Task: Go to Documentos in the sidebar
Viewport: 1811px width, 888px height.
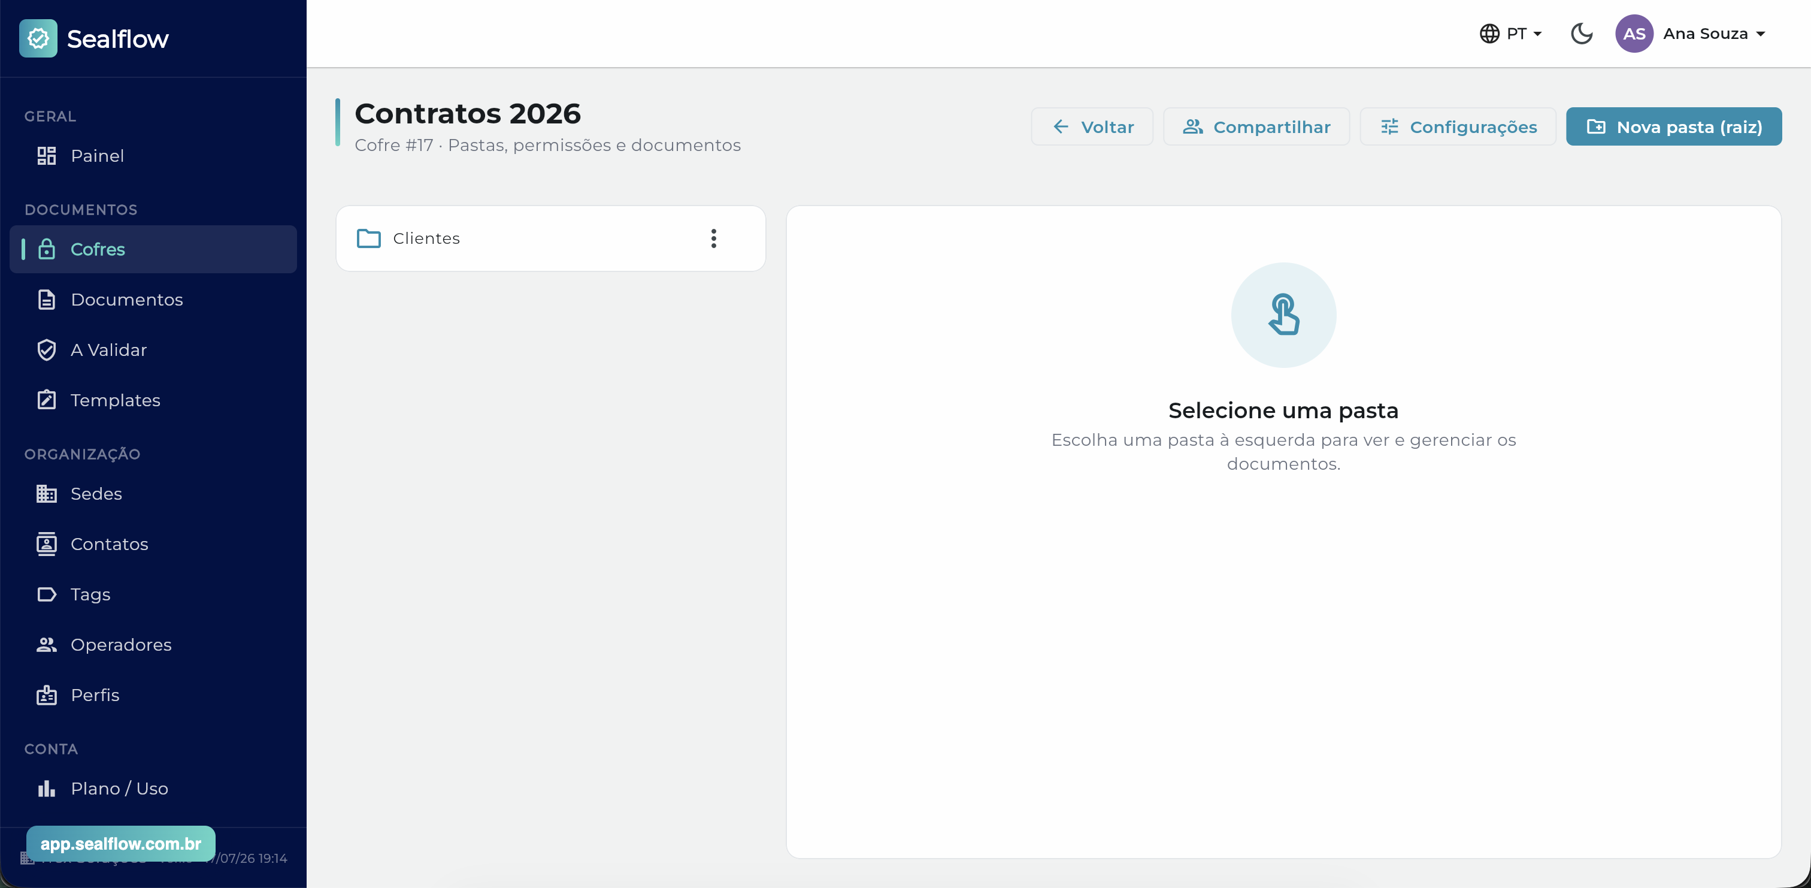Action: 153,300
